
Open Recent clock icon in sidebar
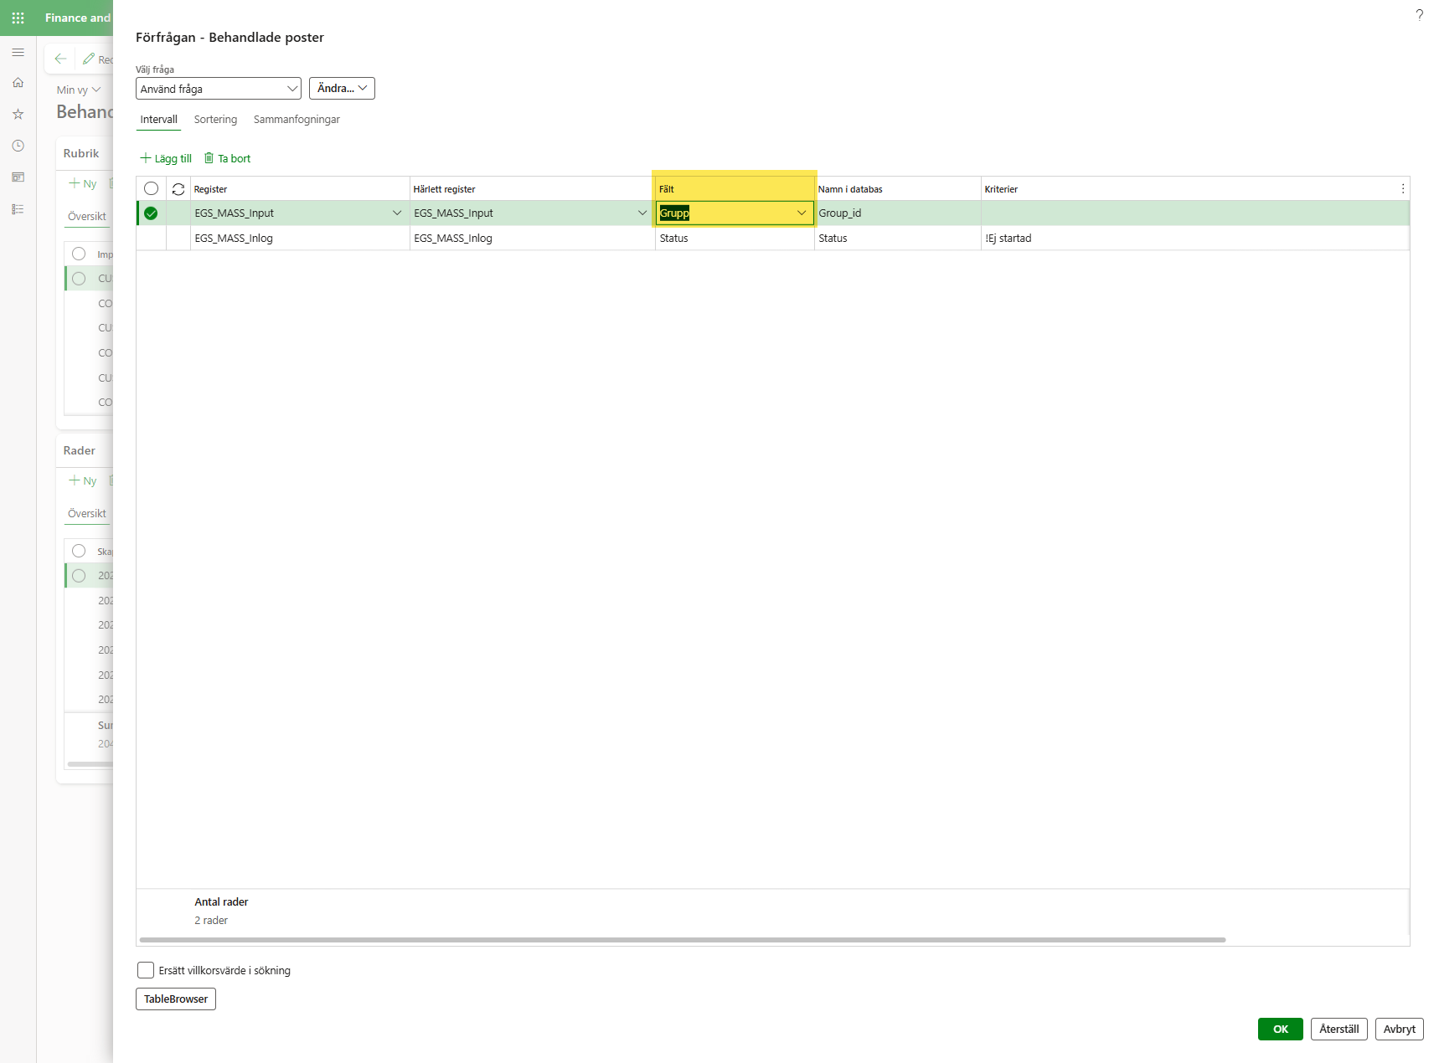[x=18, y=146]
